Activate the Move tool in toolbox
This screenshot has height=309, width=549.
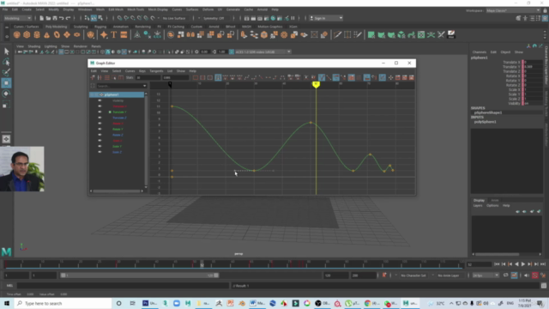[6, 83]
